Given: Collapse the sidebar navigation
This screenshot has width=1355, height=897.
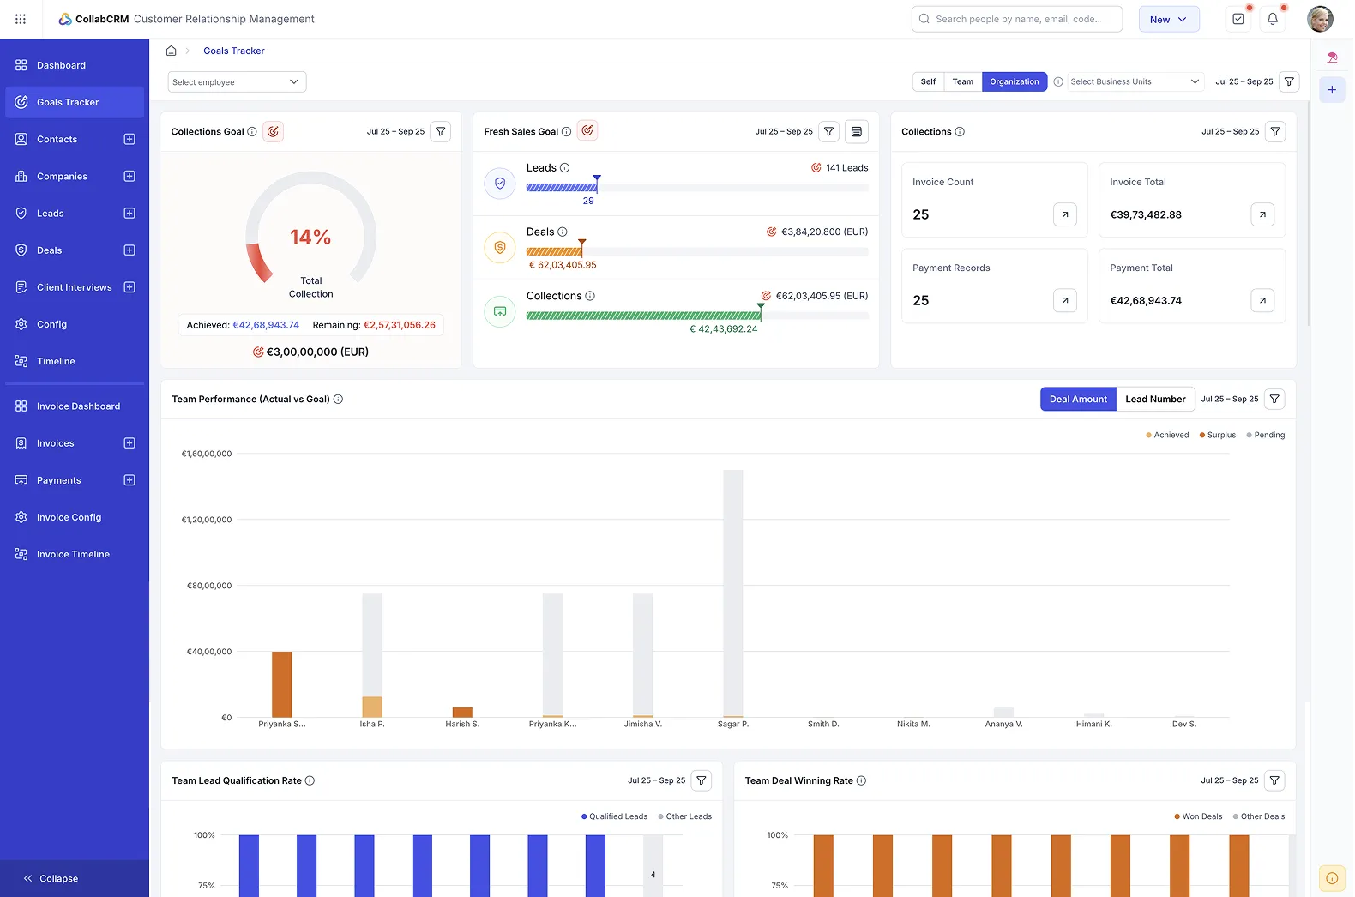Looking at the screenshot, I should (x=51, y=879).
